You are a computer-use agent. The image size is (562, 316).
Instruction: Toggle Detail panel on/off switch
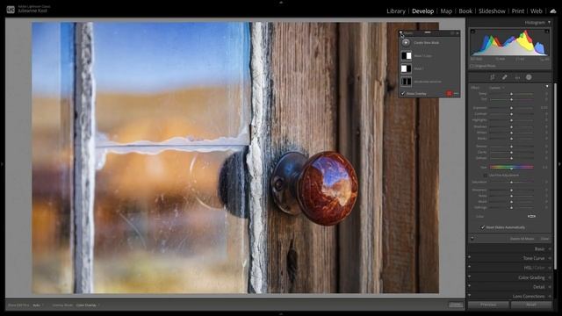click(470, 285)
